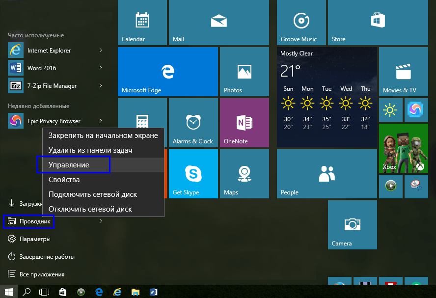
Task: Click Завершение работы power button
Action: [47, 257]
